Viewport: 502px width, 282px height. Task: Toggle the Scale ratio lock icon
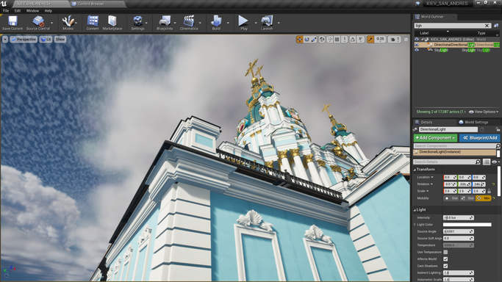(489, 191)
